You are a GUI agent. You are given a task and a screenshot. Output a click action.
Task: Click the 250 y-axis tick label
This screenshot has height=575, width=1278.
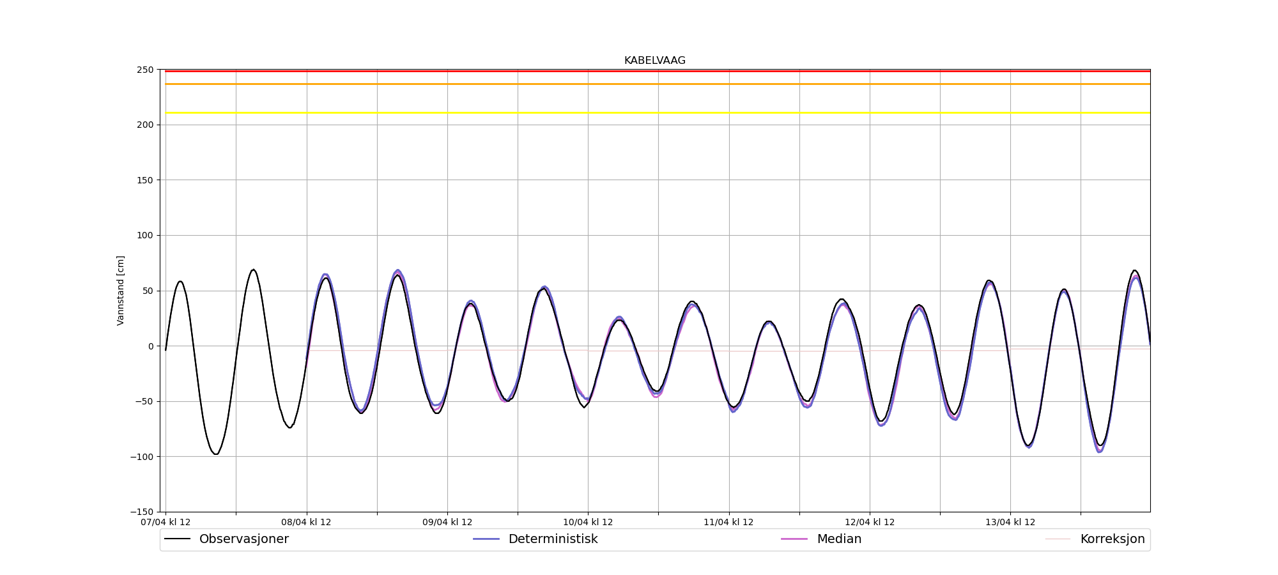(145, 70)
